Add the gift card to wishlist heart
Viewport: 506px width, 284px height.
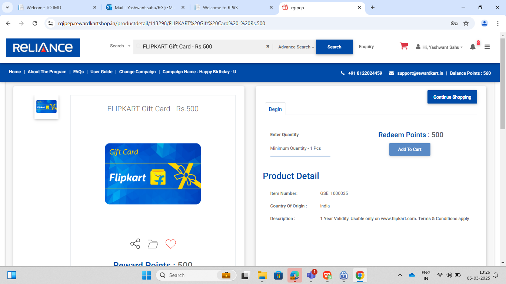pyautogui.click(x=170, y=244)
